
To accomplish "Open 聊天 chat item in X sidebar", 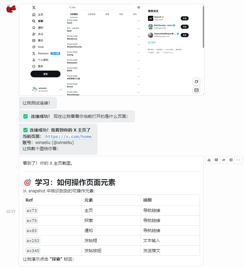I will [x=38, y=40].
